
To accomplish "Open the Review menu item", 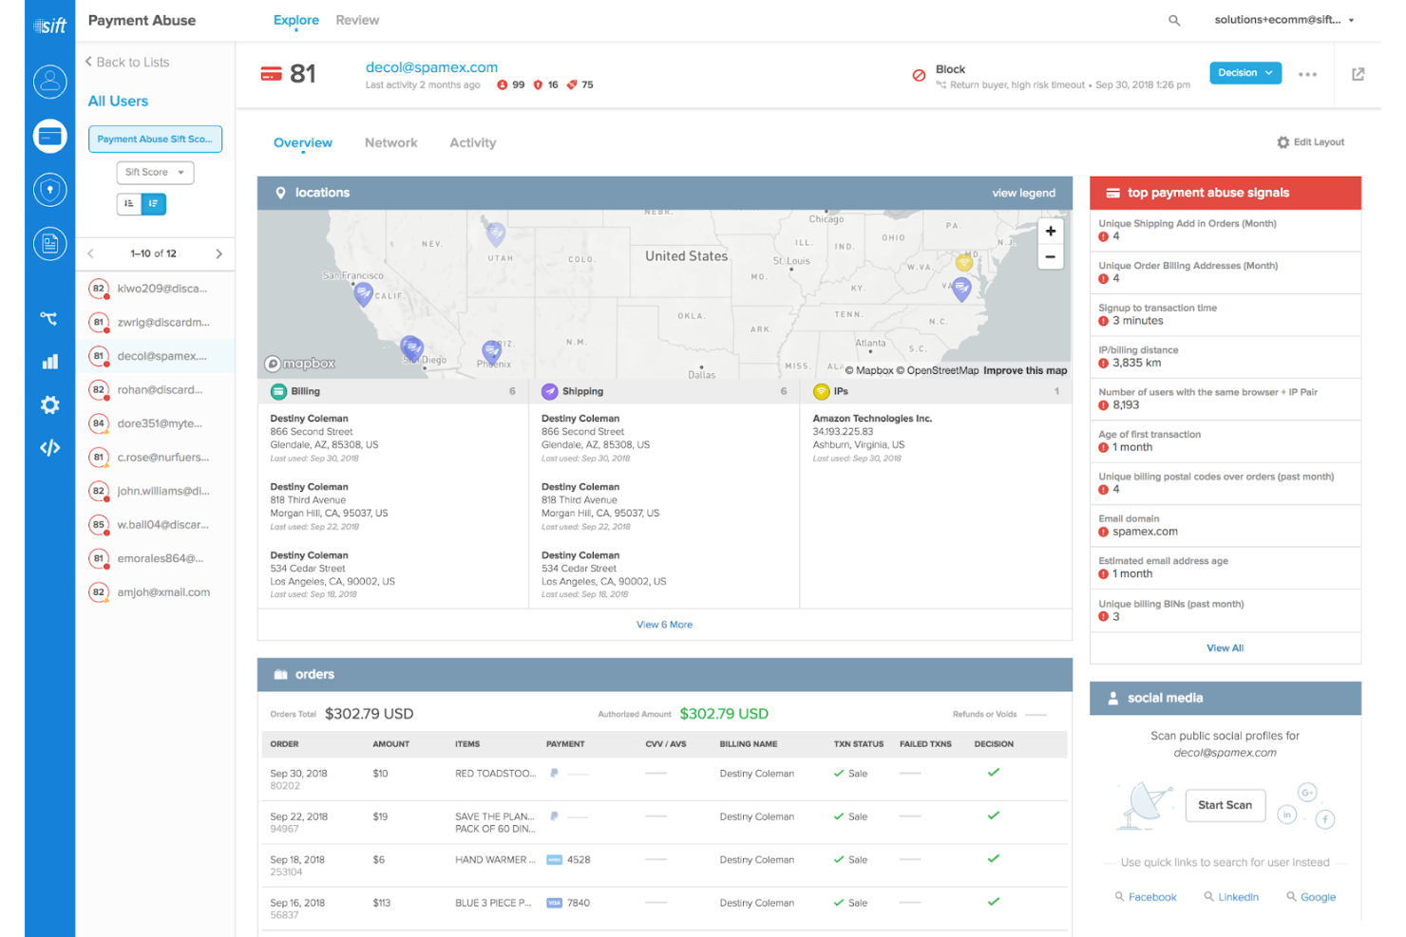I will point(356,19).
